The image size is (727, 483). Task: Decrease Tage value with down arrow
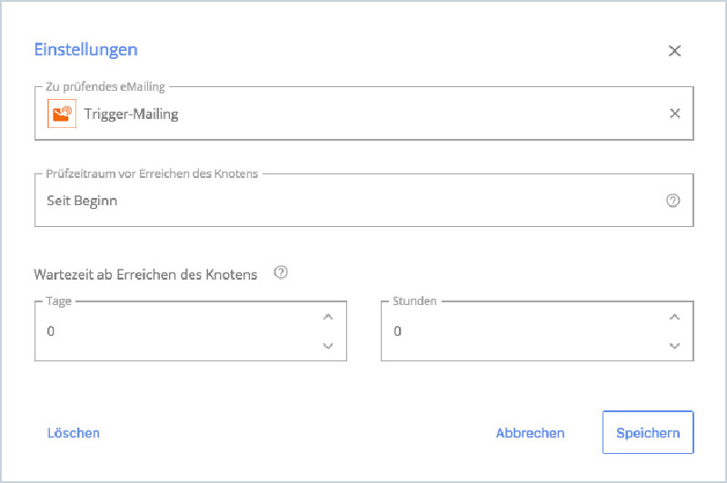tap(328, 346)
